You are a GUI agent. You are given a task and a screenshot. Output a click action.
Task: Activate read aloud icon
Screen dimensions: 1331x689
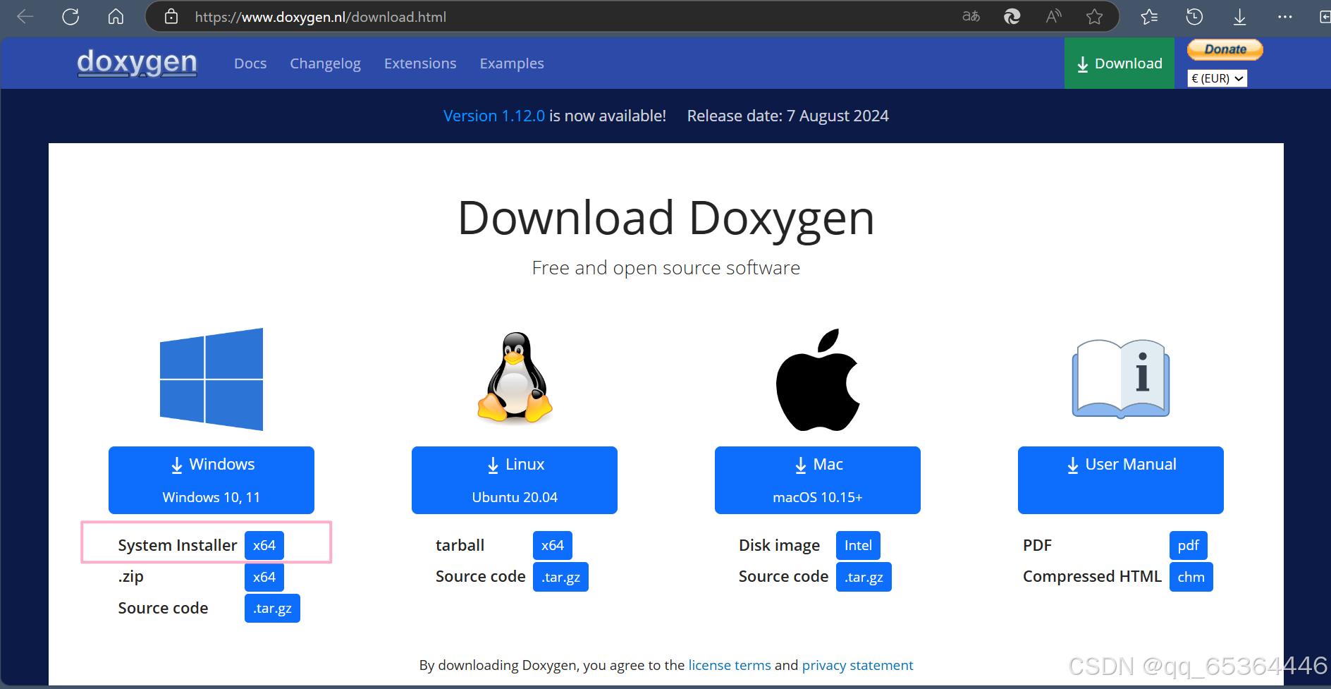tap(1053, 16)
